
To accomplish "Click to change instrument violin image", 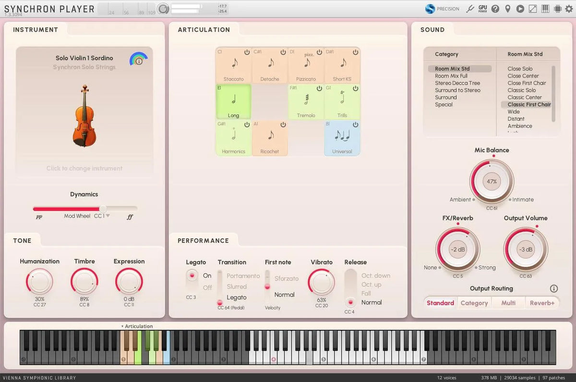I will (x=84, y=116).
